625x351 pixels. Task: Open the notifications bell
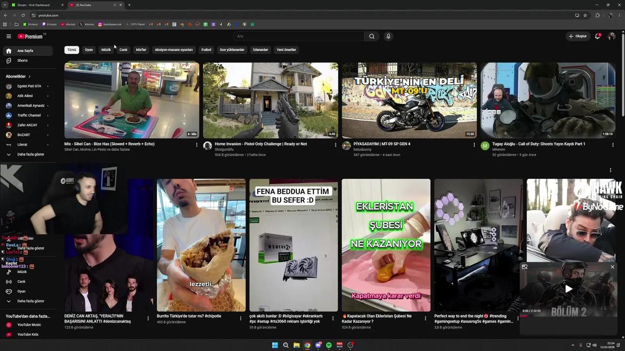tap(598, 36)
